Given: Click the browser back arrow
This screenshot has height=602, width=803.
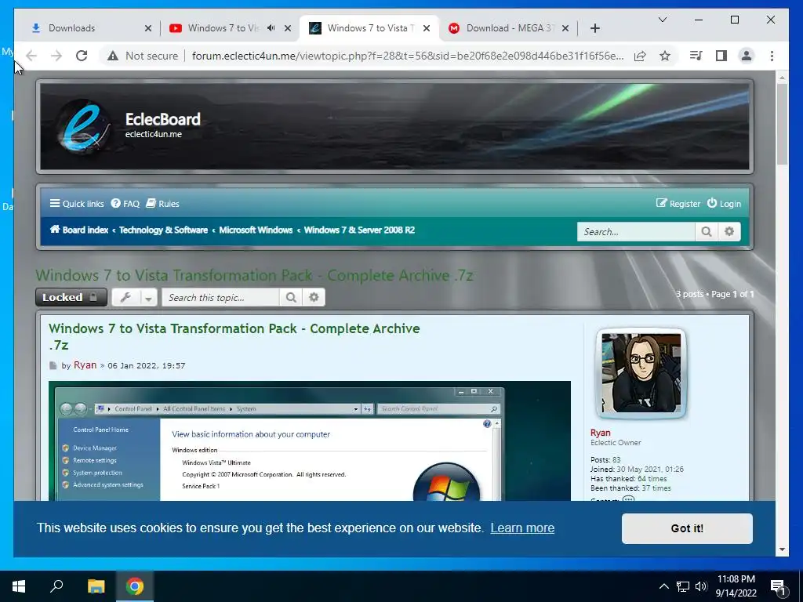Looking at the screenshot, I should 31,56.
